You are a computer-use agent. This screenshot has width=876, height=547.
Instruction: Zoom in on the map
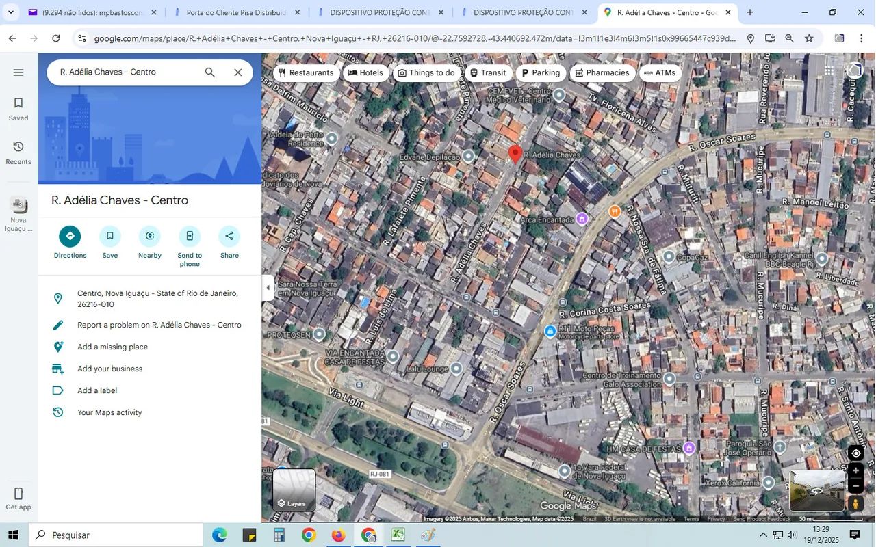tap(855, 470)
